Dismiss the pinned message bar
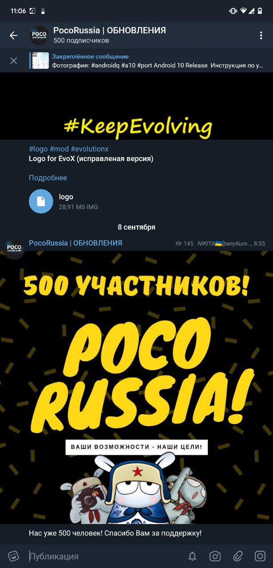This screenshot has width=273, height=568. pyautogui.click(x=14, y=61)
